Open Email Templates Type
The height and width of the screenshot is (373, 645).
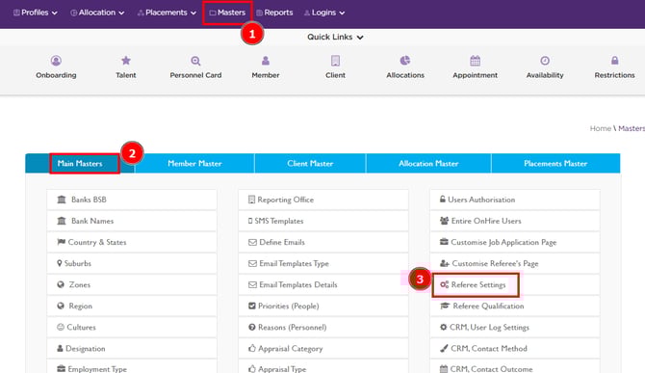coord(323,263)
